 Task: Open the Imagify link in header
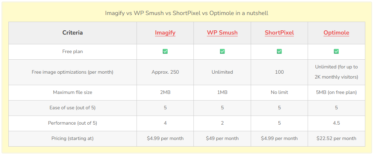pyautogui.click(x=165, y=33)
